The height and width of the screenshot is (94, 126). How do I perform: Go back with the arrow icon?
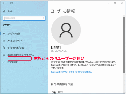[x=4, y=3]
